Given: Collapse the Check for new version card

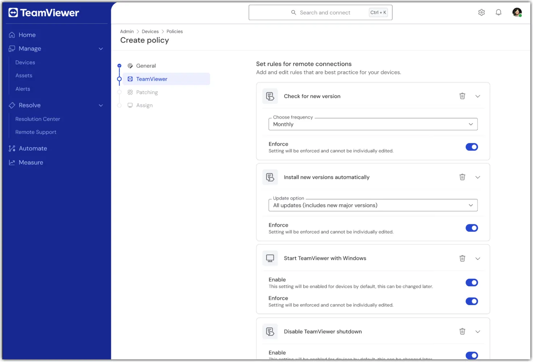Looking at the screenshot, I should pyautogui.click(x=478, y=96).
